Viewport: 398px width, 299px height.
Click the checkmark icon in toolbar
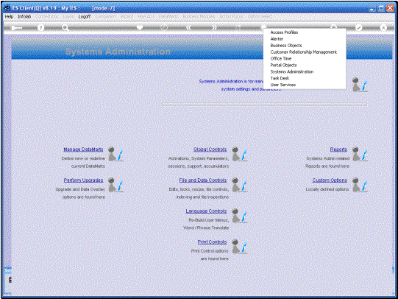tap(358, 27)
